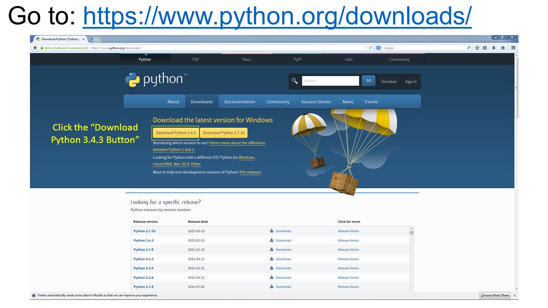The image size is (548, 308).
Task: Bookmark this page with the star icon
Action: (x=477, y=48)
